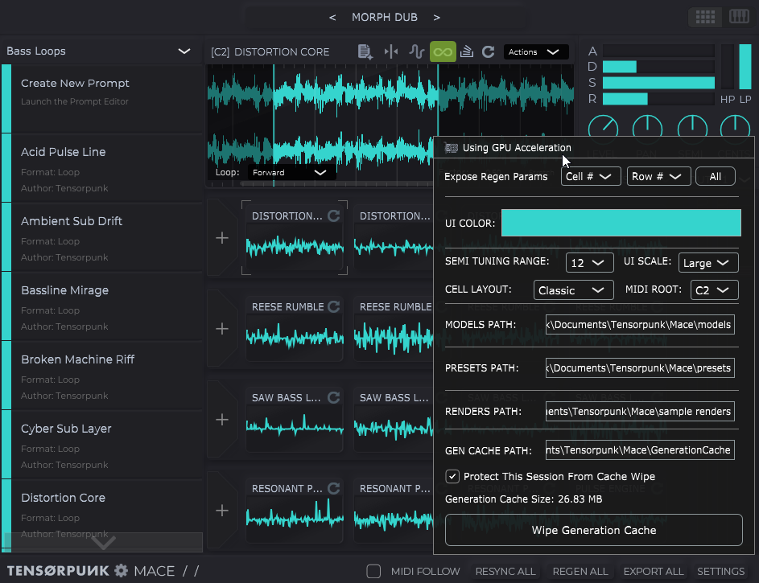The width and height of the screenshot is (759, 583).
Task: Open the Bass Loops category dropdown
Action: [x=99, y=51]
